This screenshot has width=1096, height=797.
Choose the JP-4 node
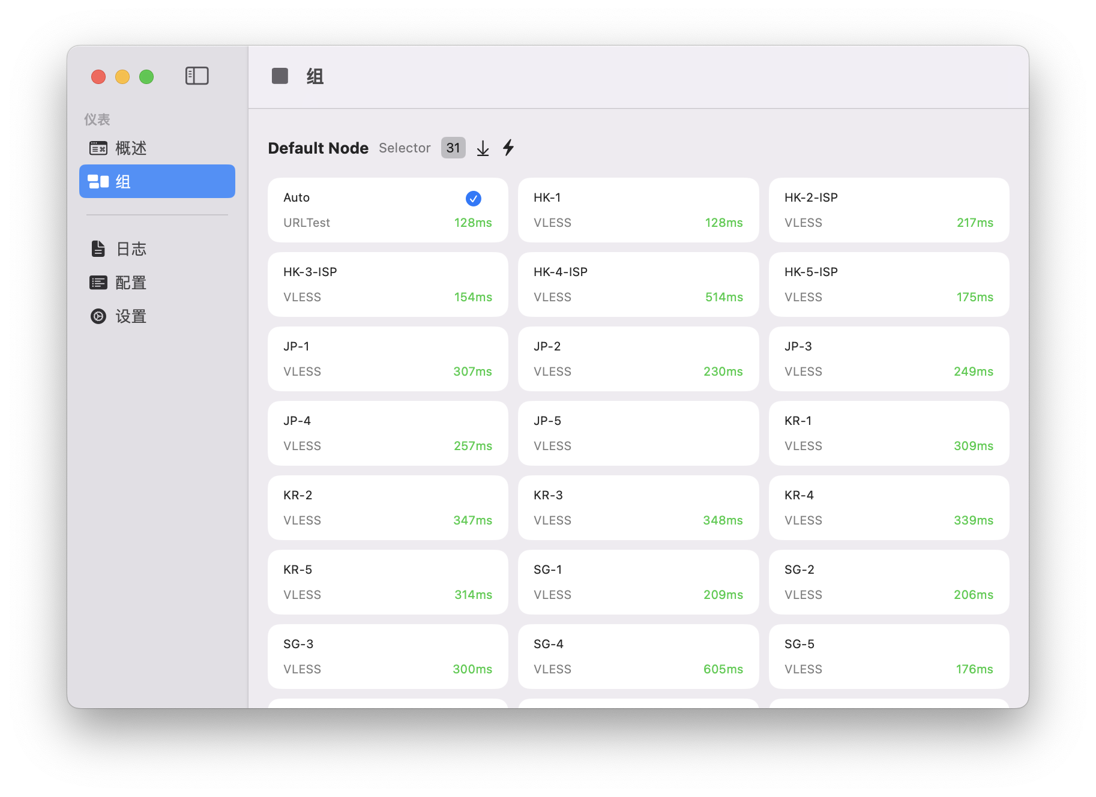point(388,433)
